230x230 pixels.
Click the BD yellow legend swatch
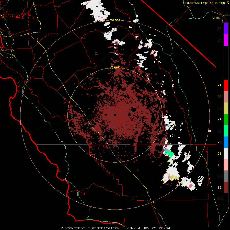(x=226, y=108)
